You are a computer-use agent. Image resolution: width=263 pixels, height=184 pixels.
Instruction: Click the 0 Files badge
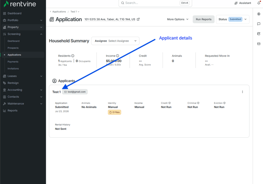(114, 112)
